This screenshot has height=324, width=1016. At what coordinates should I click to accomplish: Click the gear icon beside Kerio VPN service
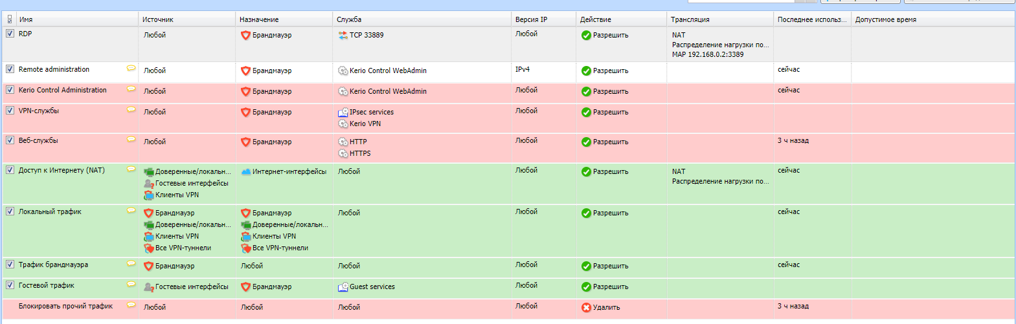tap(343, 124)
